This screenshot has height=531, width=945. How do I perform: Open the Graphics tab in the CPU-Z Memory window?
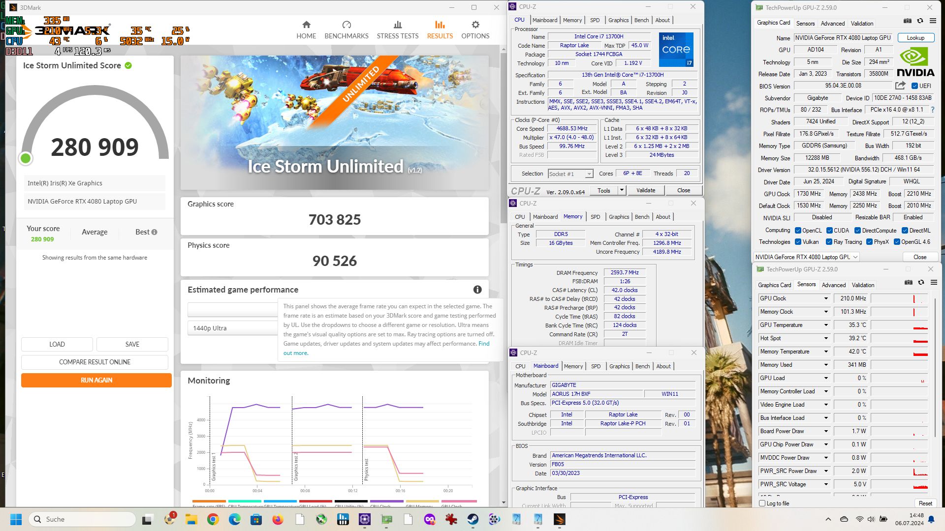[x=619, y=217]
